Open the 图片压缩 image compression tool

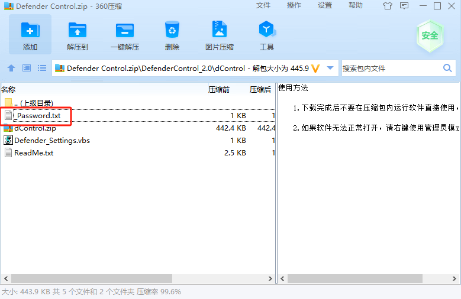(x=220, y=29)
